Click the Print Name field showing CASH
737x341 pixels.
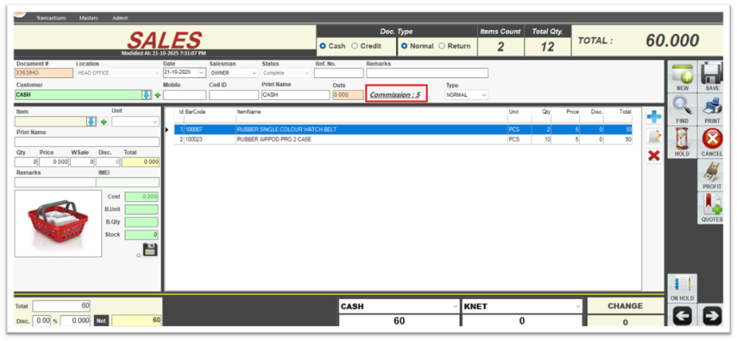(x=295, y=95)
